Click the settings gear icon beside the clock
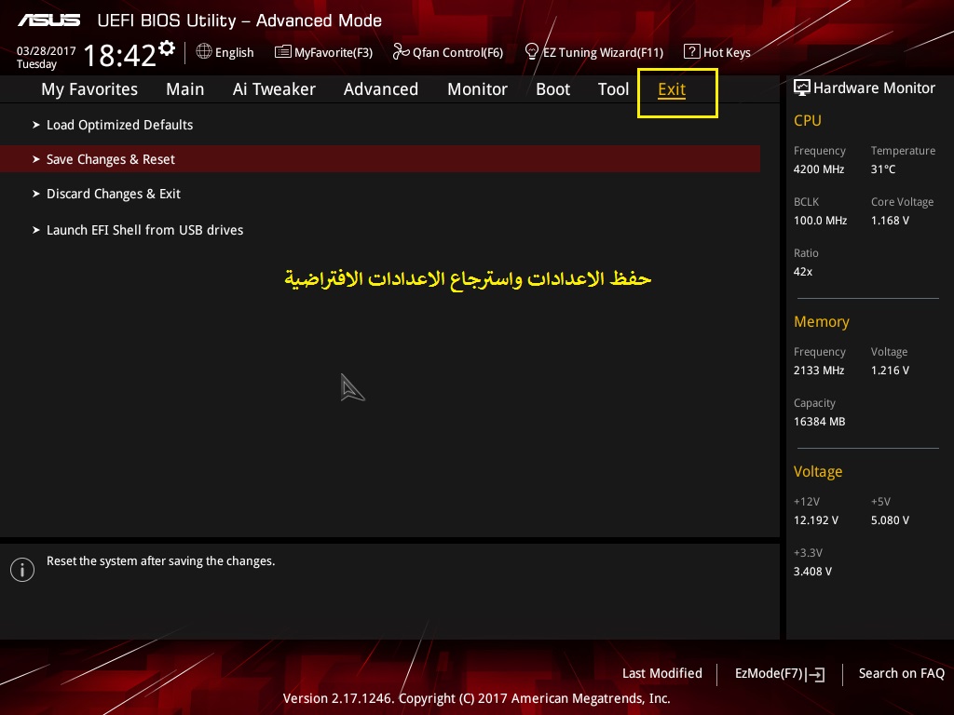 pos(167,48)
